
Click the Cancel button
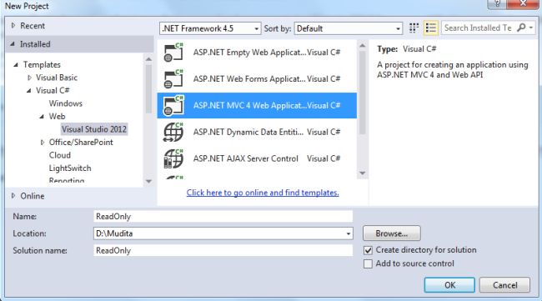[504, 285]
